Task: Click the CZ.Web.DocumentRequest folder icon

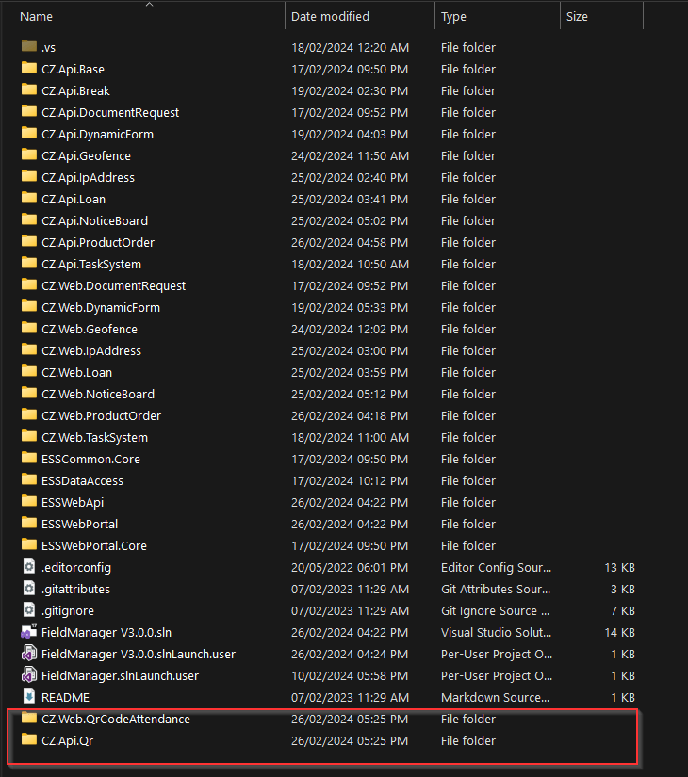Action: tap(29, 285)
